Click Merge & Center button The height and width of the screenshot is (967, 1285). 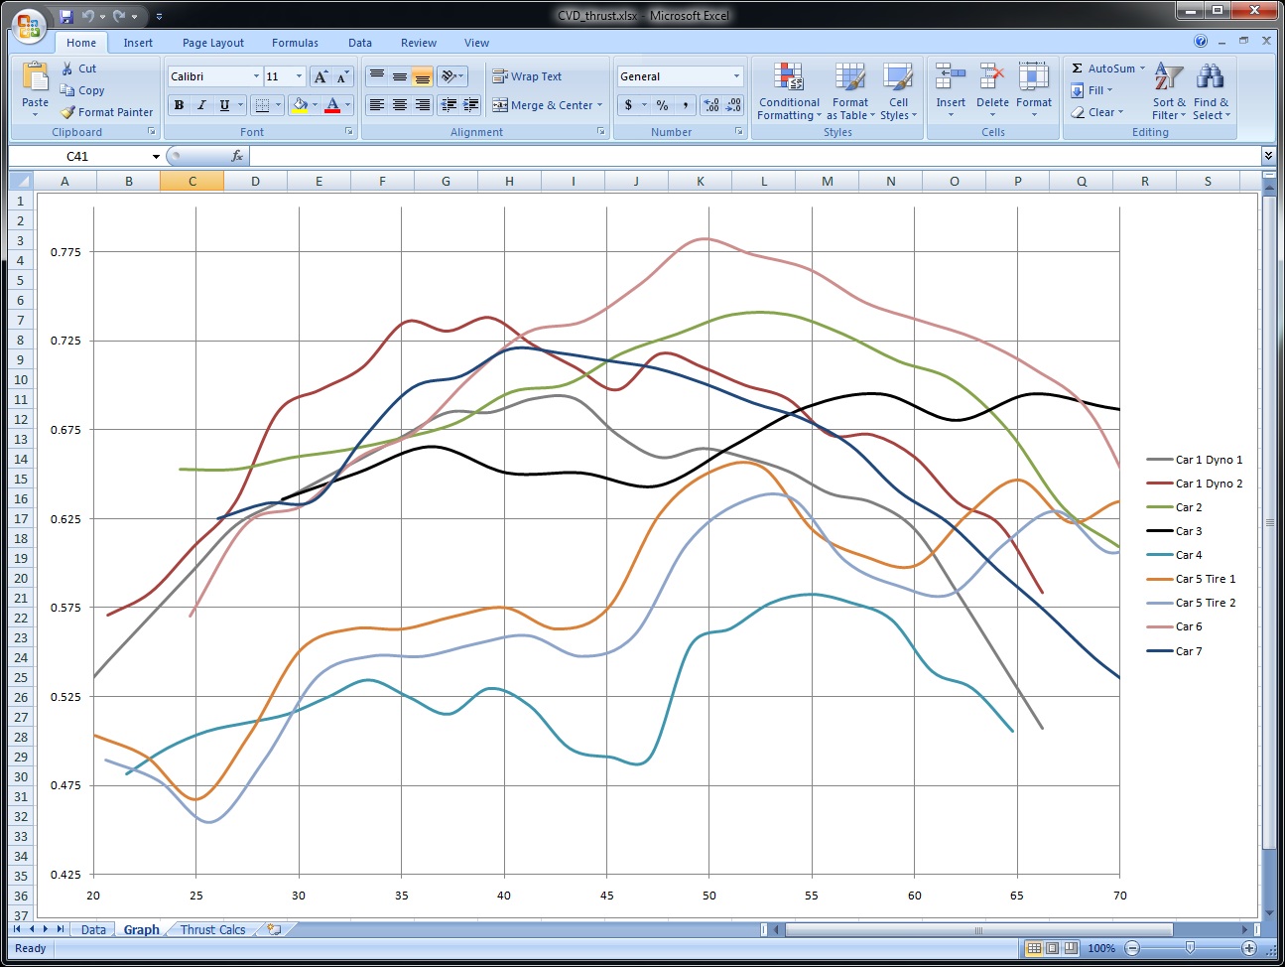coord(542,105)
